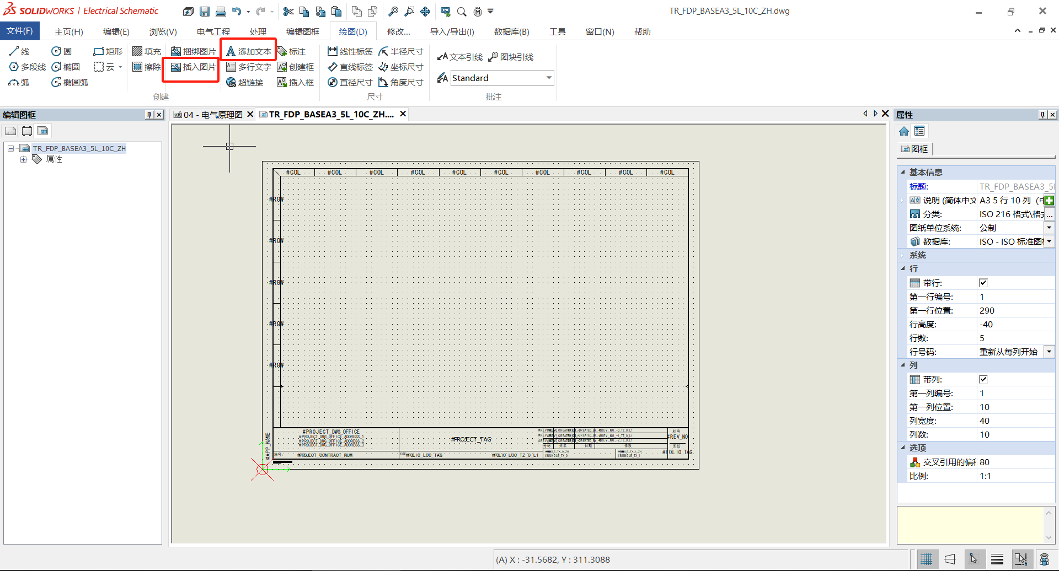Toggle the 带行 checkbox
1059x571 pixels.
click(x=983, y=283)
